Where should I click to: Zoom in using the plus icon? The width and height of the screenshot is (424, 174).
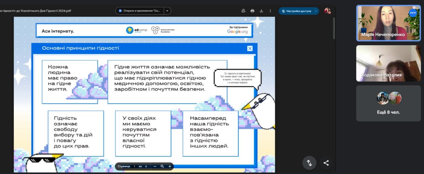click(x=170, y=166)
